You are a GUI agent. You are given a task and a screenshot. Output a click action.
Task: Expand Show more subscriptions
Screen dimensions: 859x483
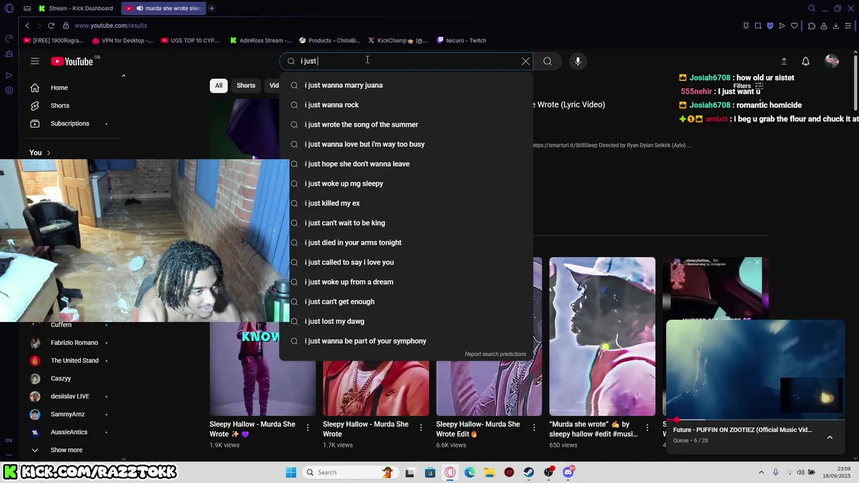click(x=66, y=450)
